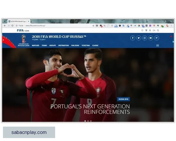This screenshot has width=176, height=141.
Task: Bookmark this page with the star icon
Action: coord(93,26)
